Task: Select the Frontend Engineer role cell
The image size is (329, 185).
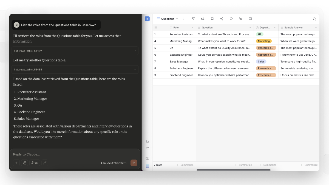Action: click(181, 75)
